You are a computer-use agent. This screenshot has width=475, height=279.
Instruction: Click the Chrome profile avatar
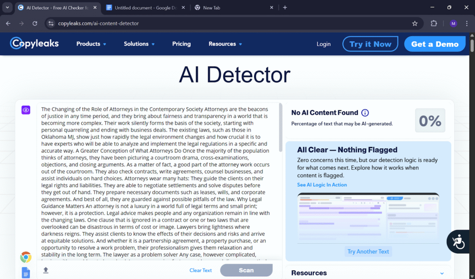pos(453,23)
